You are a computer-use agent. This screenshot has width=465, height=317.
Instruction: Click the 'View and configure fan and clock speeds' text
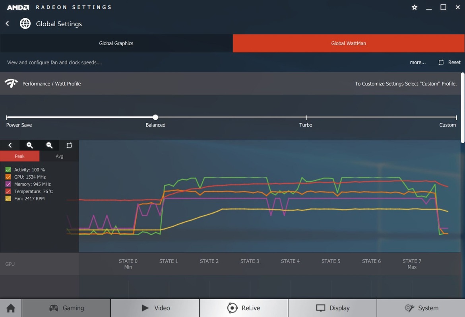coord(54,62)
